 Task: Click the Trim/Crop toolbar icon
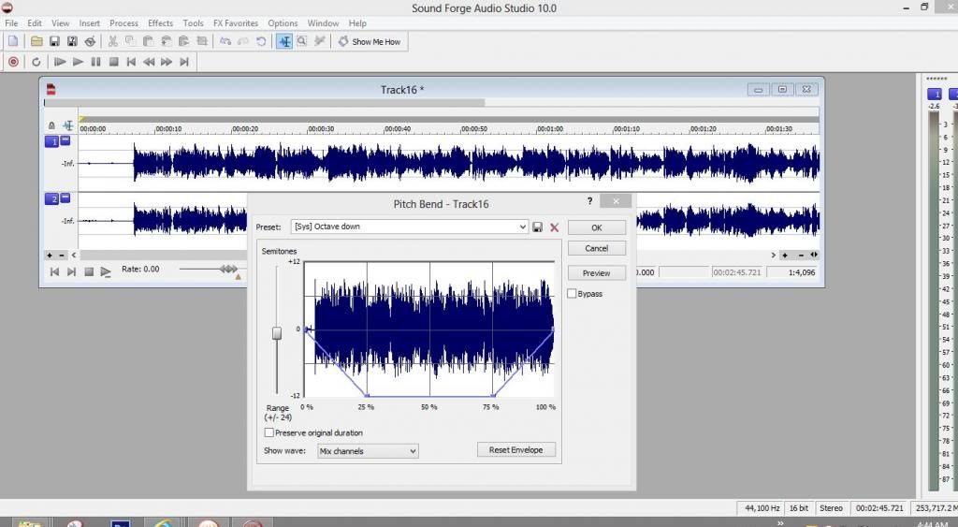(202, 41)
